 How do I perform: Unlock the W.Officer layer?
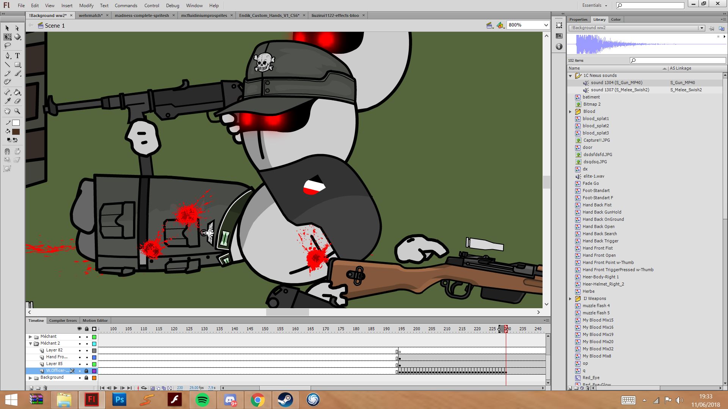[x=86, y=371]
